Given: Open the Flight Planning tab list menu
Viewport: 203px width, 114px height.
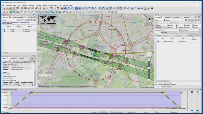Looking at the screenshot, I should click(x=35, y=17).
